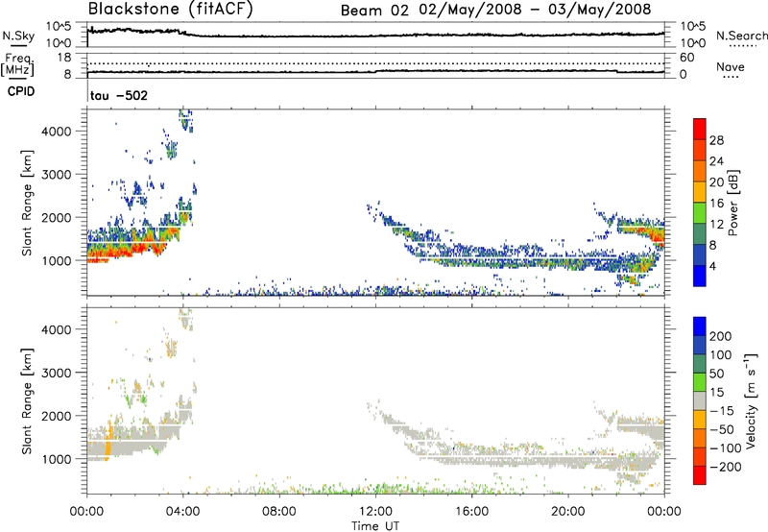Click the 16:00 time axis tick label
The height and width of the screenshot is (532, 768).
coord(471,512)
